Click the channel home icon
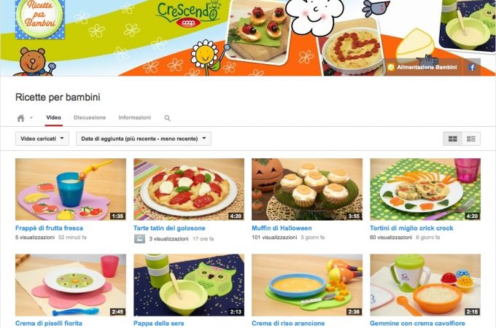This screenshot has height=328, width=496. (x=20, y=118)
